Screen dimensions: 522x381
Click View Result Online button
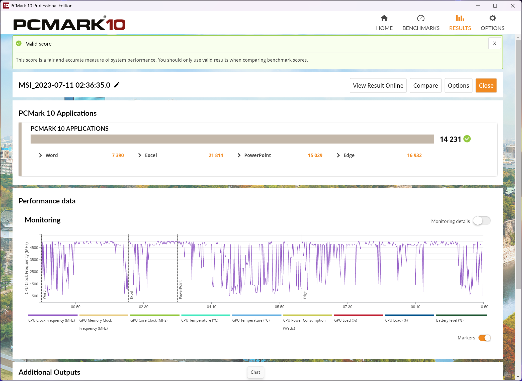(x=378, y=85)
